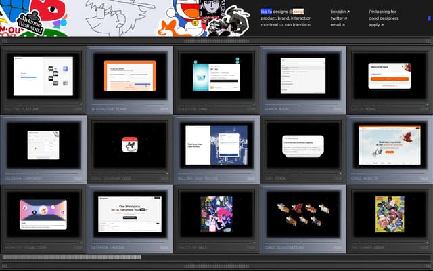Image resolution: width=433 pixels, height=271 pixels.
Task: Click the center grip handle on top divider bar
Action: point(216,41)
